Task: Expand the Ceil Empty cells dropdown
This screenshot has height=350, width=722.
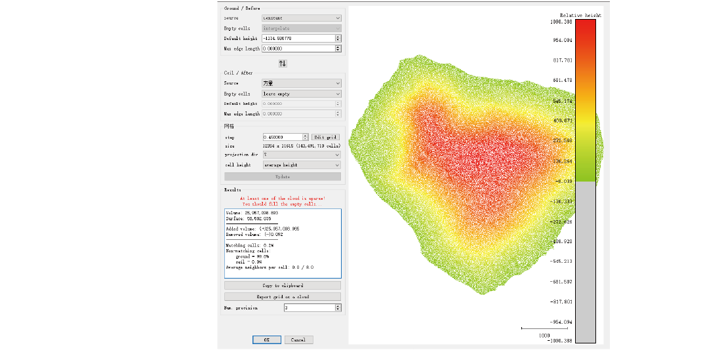Action: pos(301,94)
